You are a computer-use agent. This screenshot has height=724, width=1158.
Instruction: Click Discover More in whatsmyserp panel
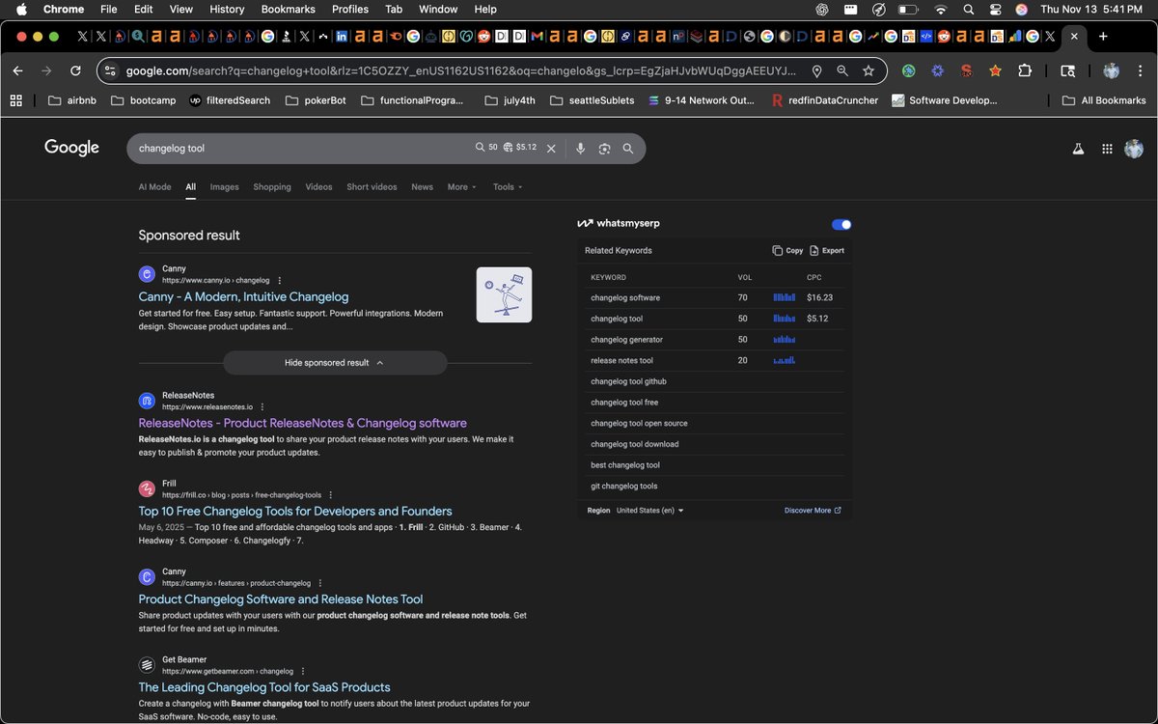[x=813, y=511]
